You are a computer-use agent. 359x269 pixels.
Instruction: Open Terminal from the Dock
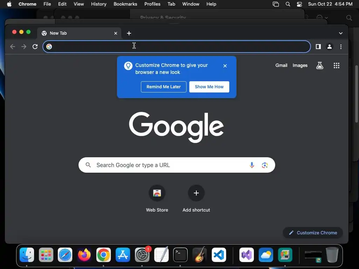point(181,255)
